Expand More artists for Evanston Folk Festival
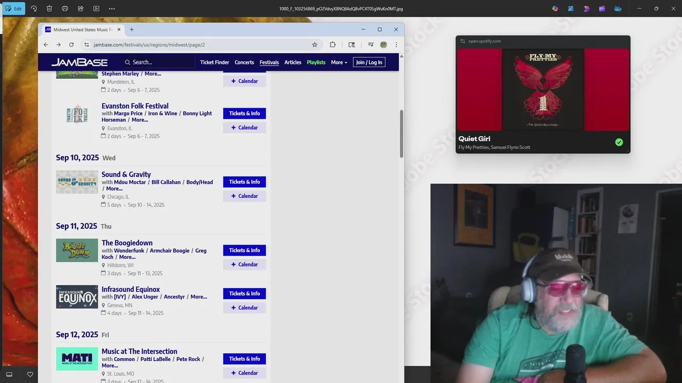Image resolution: width=682 pixels, height=383 pixels. pyautogui.click(x=140, y=120)
